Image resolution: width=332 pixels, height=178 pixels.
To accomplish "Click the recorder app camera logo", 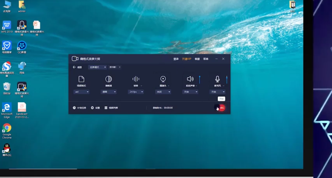I will coord(75,59).
